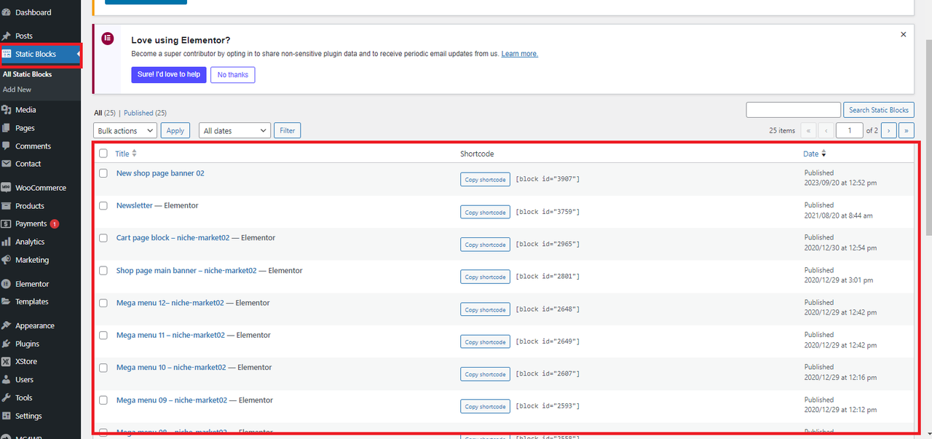Viewport: 932px width, 439px height.
Task: Check the Shop page main banner row
Action: coord(103,271)
